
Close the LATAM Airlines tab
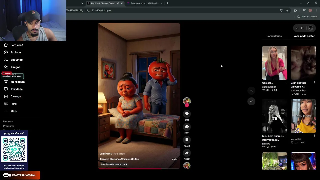click(x=161, y=3)
